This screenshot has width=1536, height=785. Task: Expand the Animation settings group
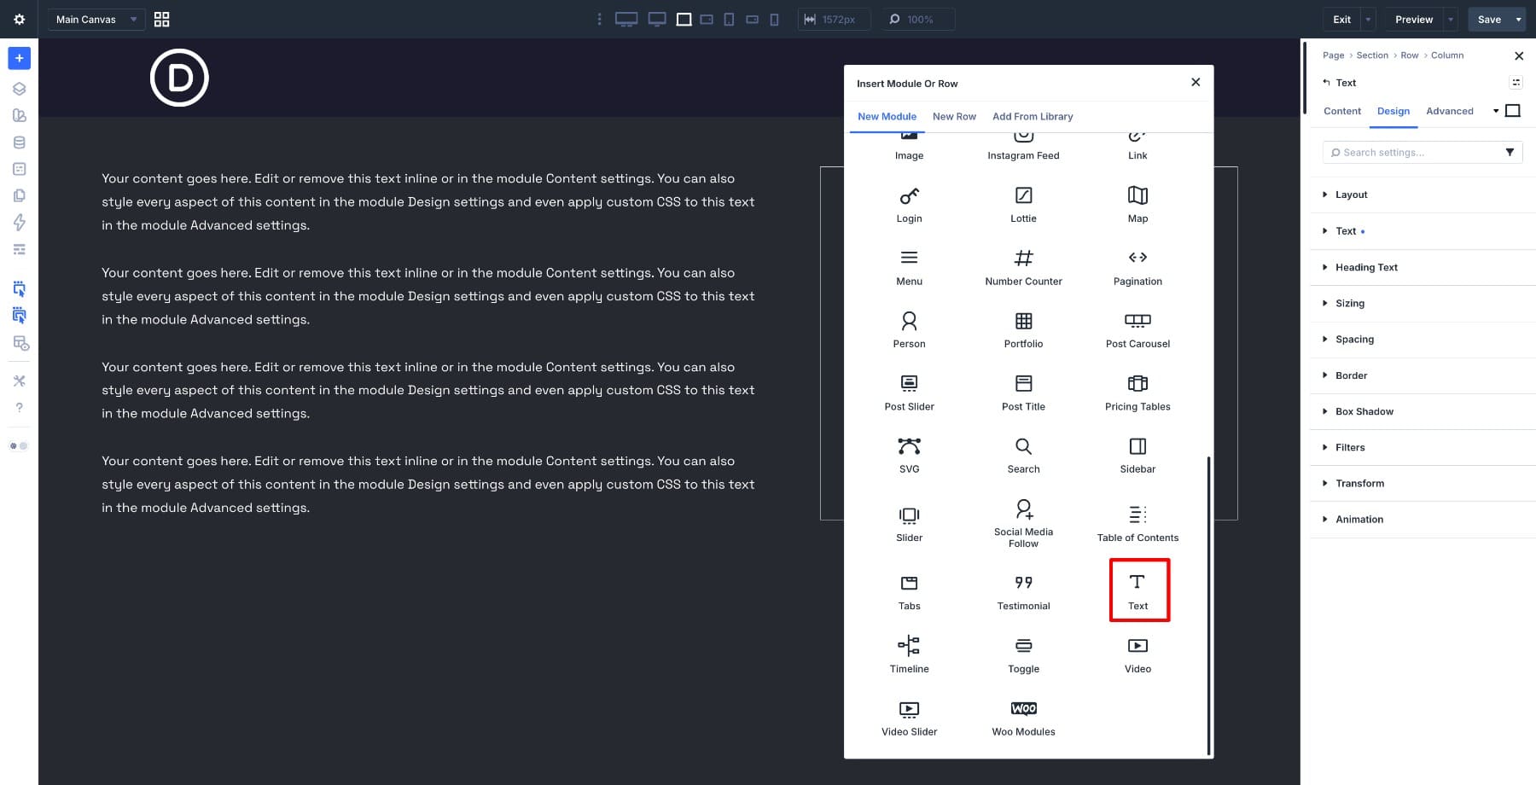point(1422,519)
